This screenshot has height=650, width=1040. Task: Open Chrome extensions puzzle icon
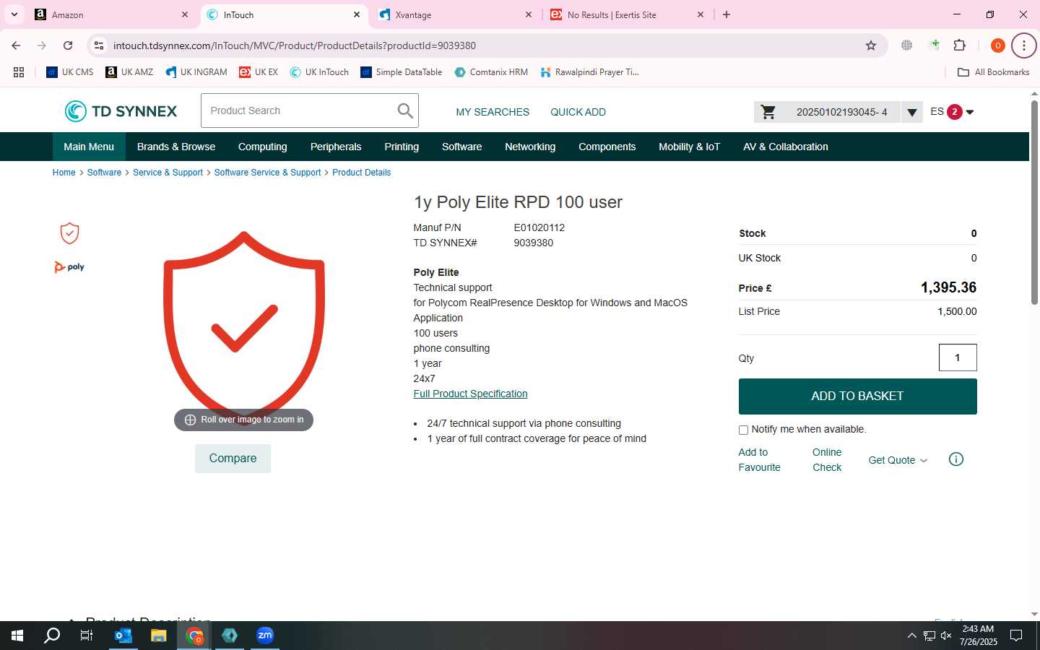point(959,45)
